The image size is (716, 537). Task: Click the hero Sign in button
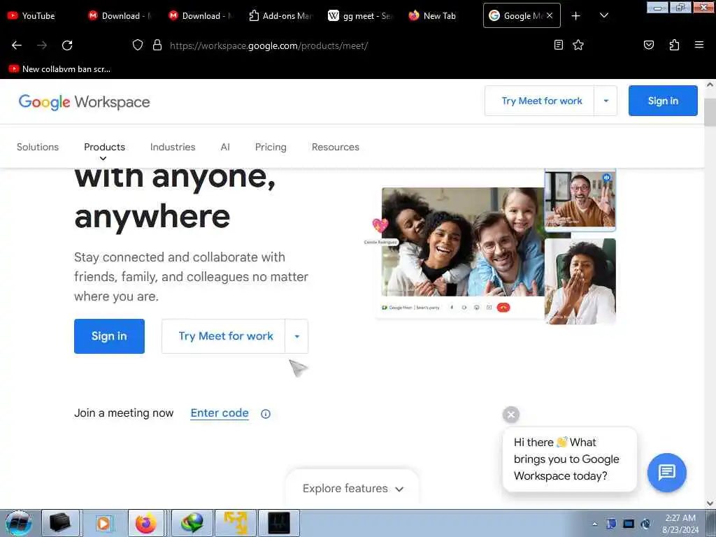pos(109,336)
